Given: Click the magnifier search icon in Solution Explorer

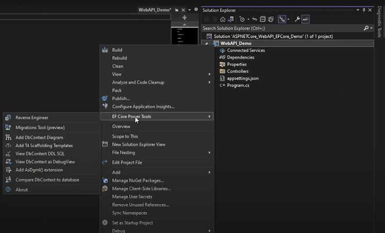Looking at the screenshot, I should click(x=366, y=28).
